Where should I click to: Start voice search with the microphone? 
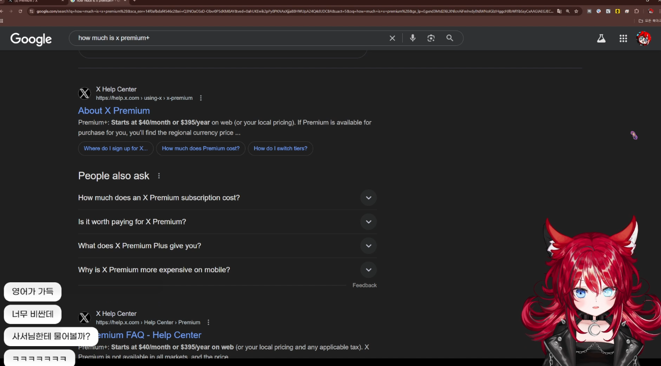413,38
